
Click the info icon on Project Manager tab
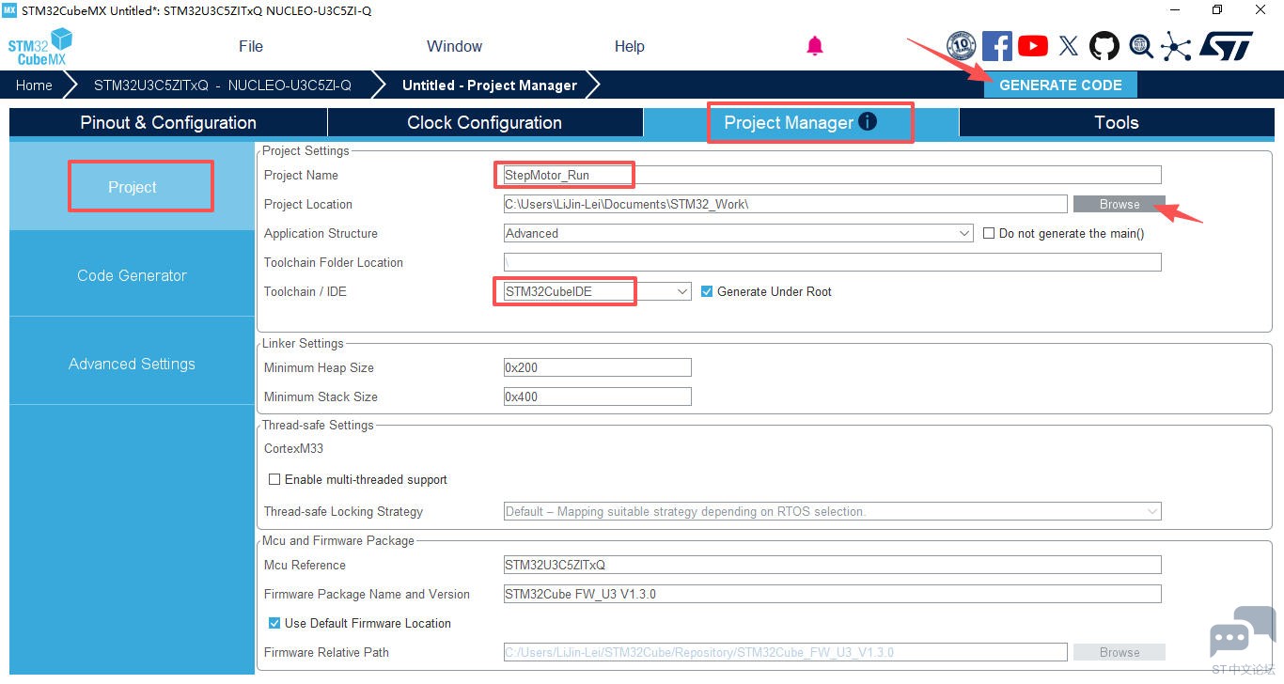pos(868,121)
